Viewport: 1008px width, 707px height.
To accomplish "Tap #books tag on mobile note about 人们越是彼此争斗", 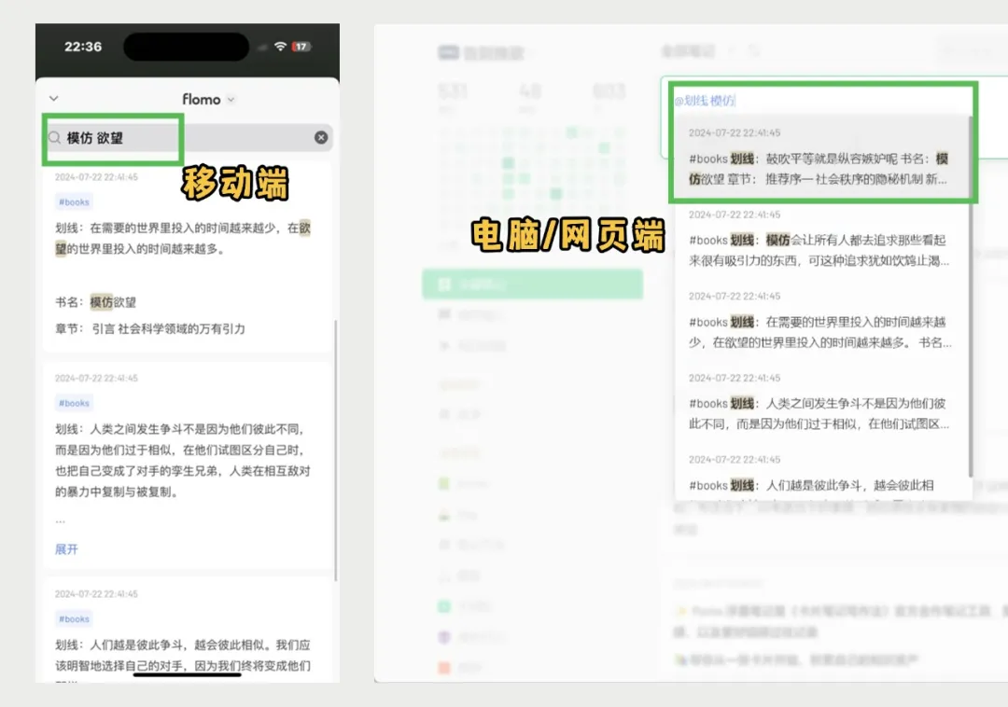I will coord(74,618).
